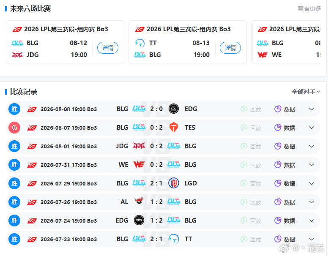
Task: Open 详情 for TT vs BLG upcoming match
Action: pos(230,48)
